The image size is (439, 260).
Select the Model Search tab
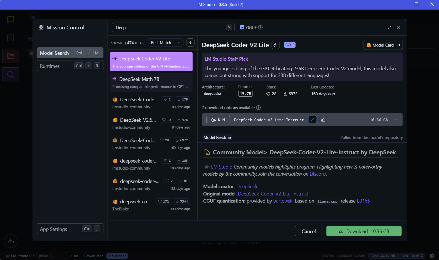tap(70, 53)
